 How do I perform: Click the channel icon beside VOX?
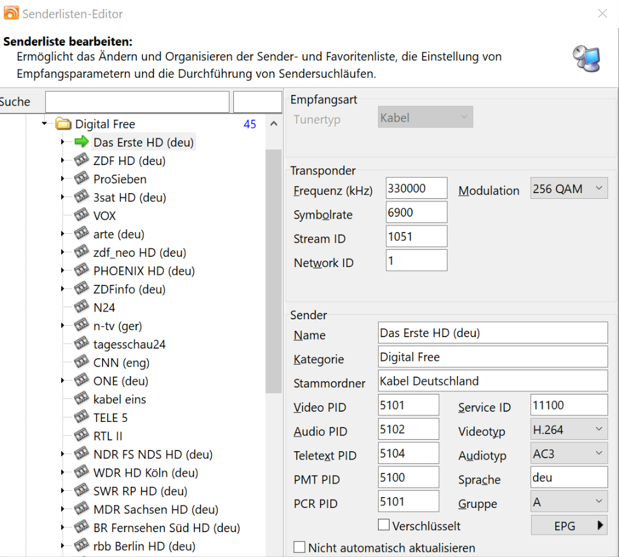[82, 215]
